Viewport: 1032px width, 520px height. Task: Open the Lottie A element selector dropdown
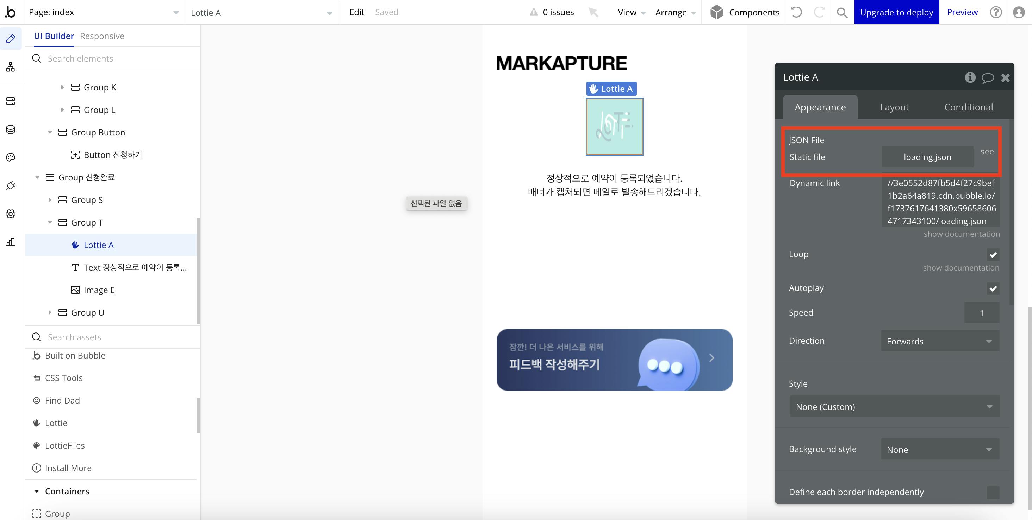tap(262, 12)
